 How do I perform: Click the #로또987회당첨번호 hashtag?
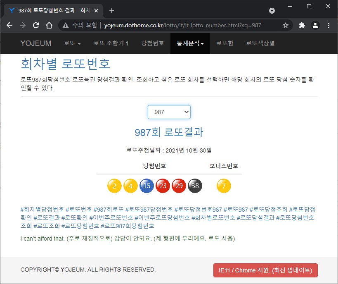(128, 226)
